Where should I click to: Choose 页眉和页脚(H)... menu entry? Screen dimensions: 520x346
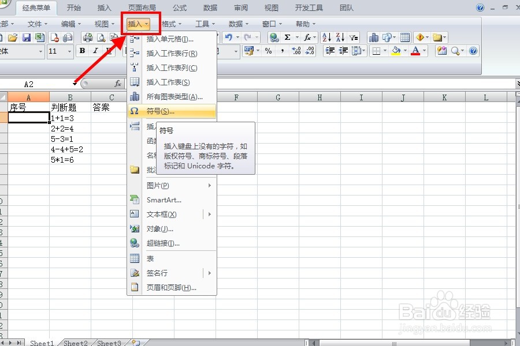172,287
